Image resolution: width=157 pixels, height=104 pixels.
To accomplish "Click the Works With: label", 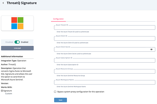I will point(7,87).
